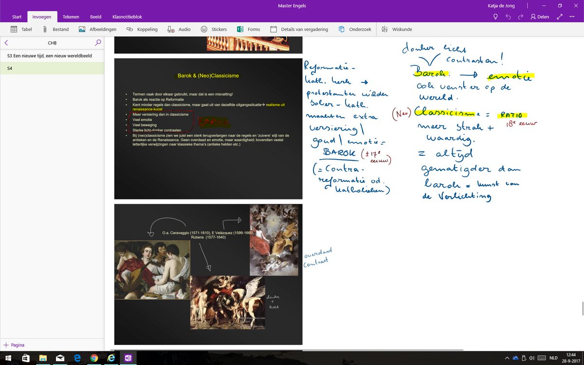Open the Windows Start menu

pos(9,358)
